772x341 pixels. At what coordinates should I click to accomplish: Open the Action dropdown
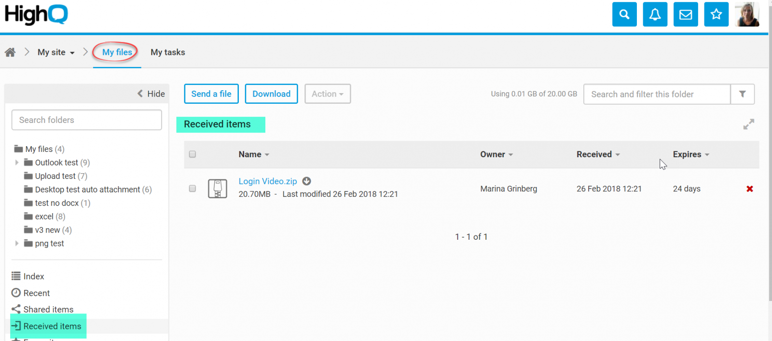[327, 94]
